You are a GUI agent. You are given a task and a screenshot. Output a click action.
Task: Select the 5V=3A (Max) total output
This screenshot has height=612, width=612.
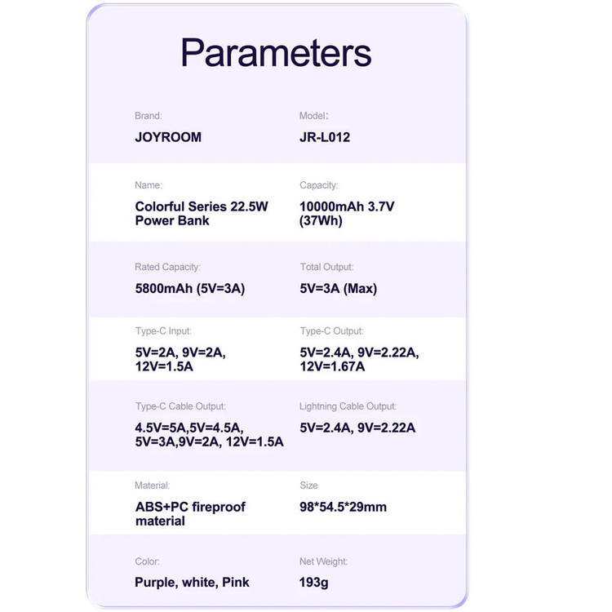[x=339, y=288]
